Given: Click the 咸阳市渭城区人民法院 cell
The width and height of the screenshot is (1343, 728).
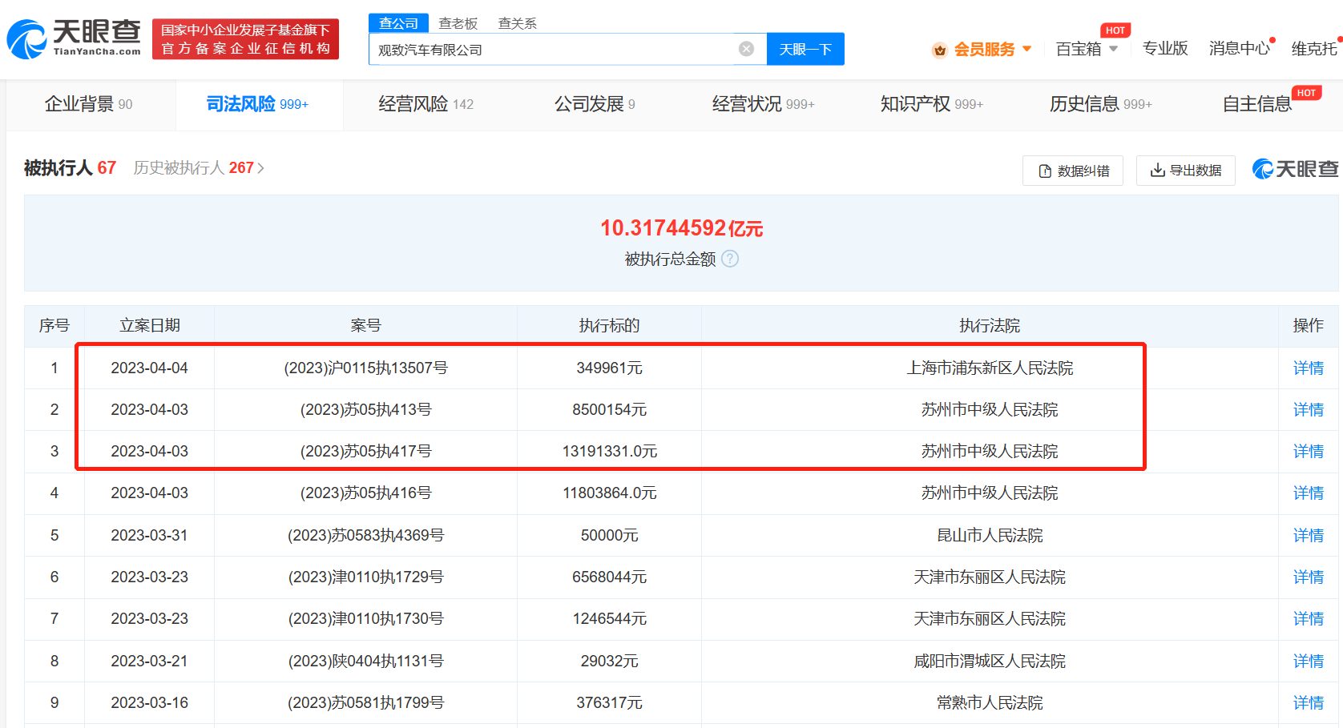Looking at the screenshot, I should coord(990,661).
